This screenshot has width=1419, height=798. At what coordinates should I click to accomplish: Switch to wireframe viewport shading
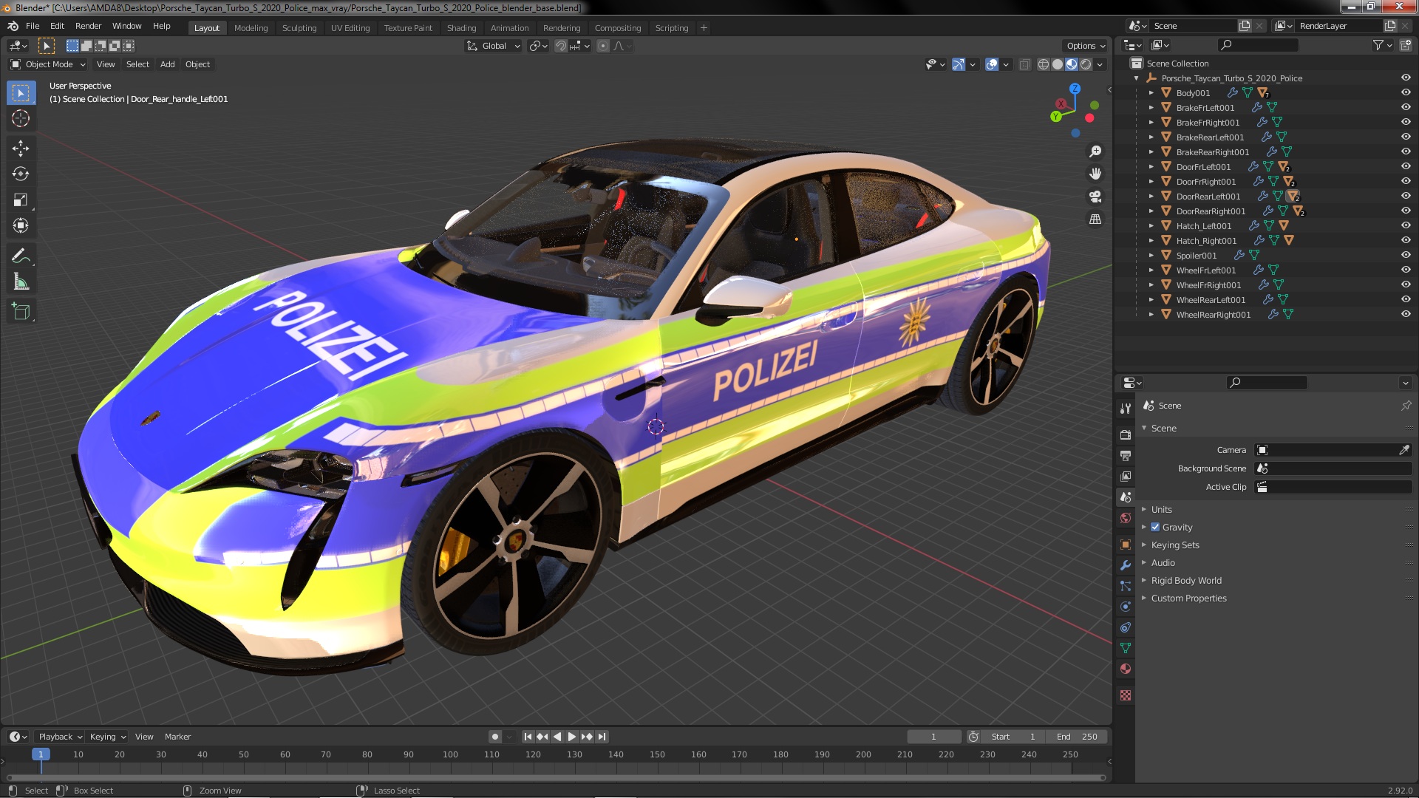1044,64
